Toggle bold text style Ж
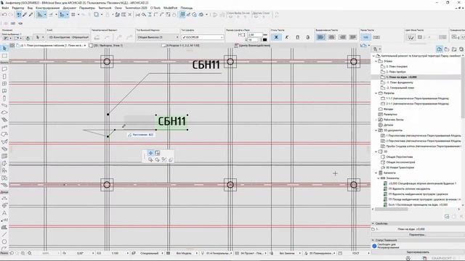465x261 pixels. coord(276,37)
